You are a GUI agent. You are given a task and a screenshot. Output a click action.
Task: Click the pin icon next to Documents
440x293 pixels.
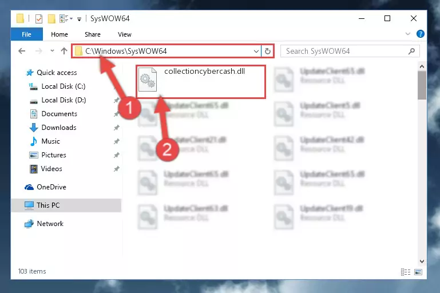coord(117,114)
